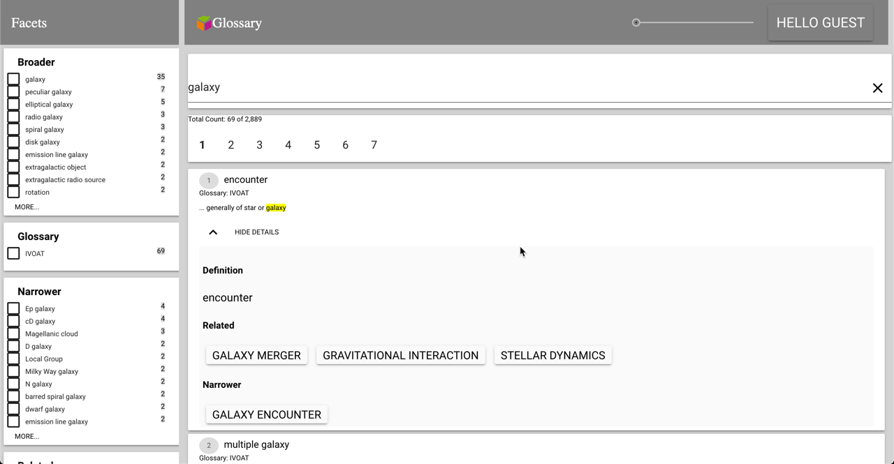Click the Facets panel header
894x464 pixels.
pos(89,22)
